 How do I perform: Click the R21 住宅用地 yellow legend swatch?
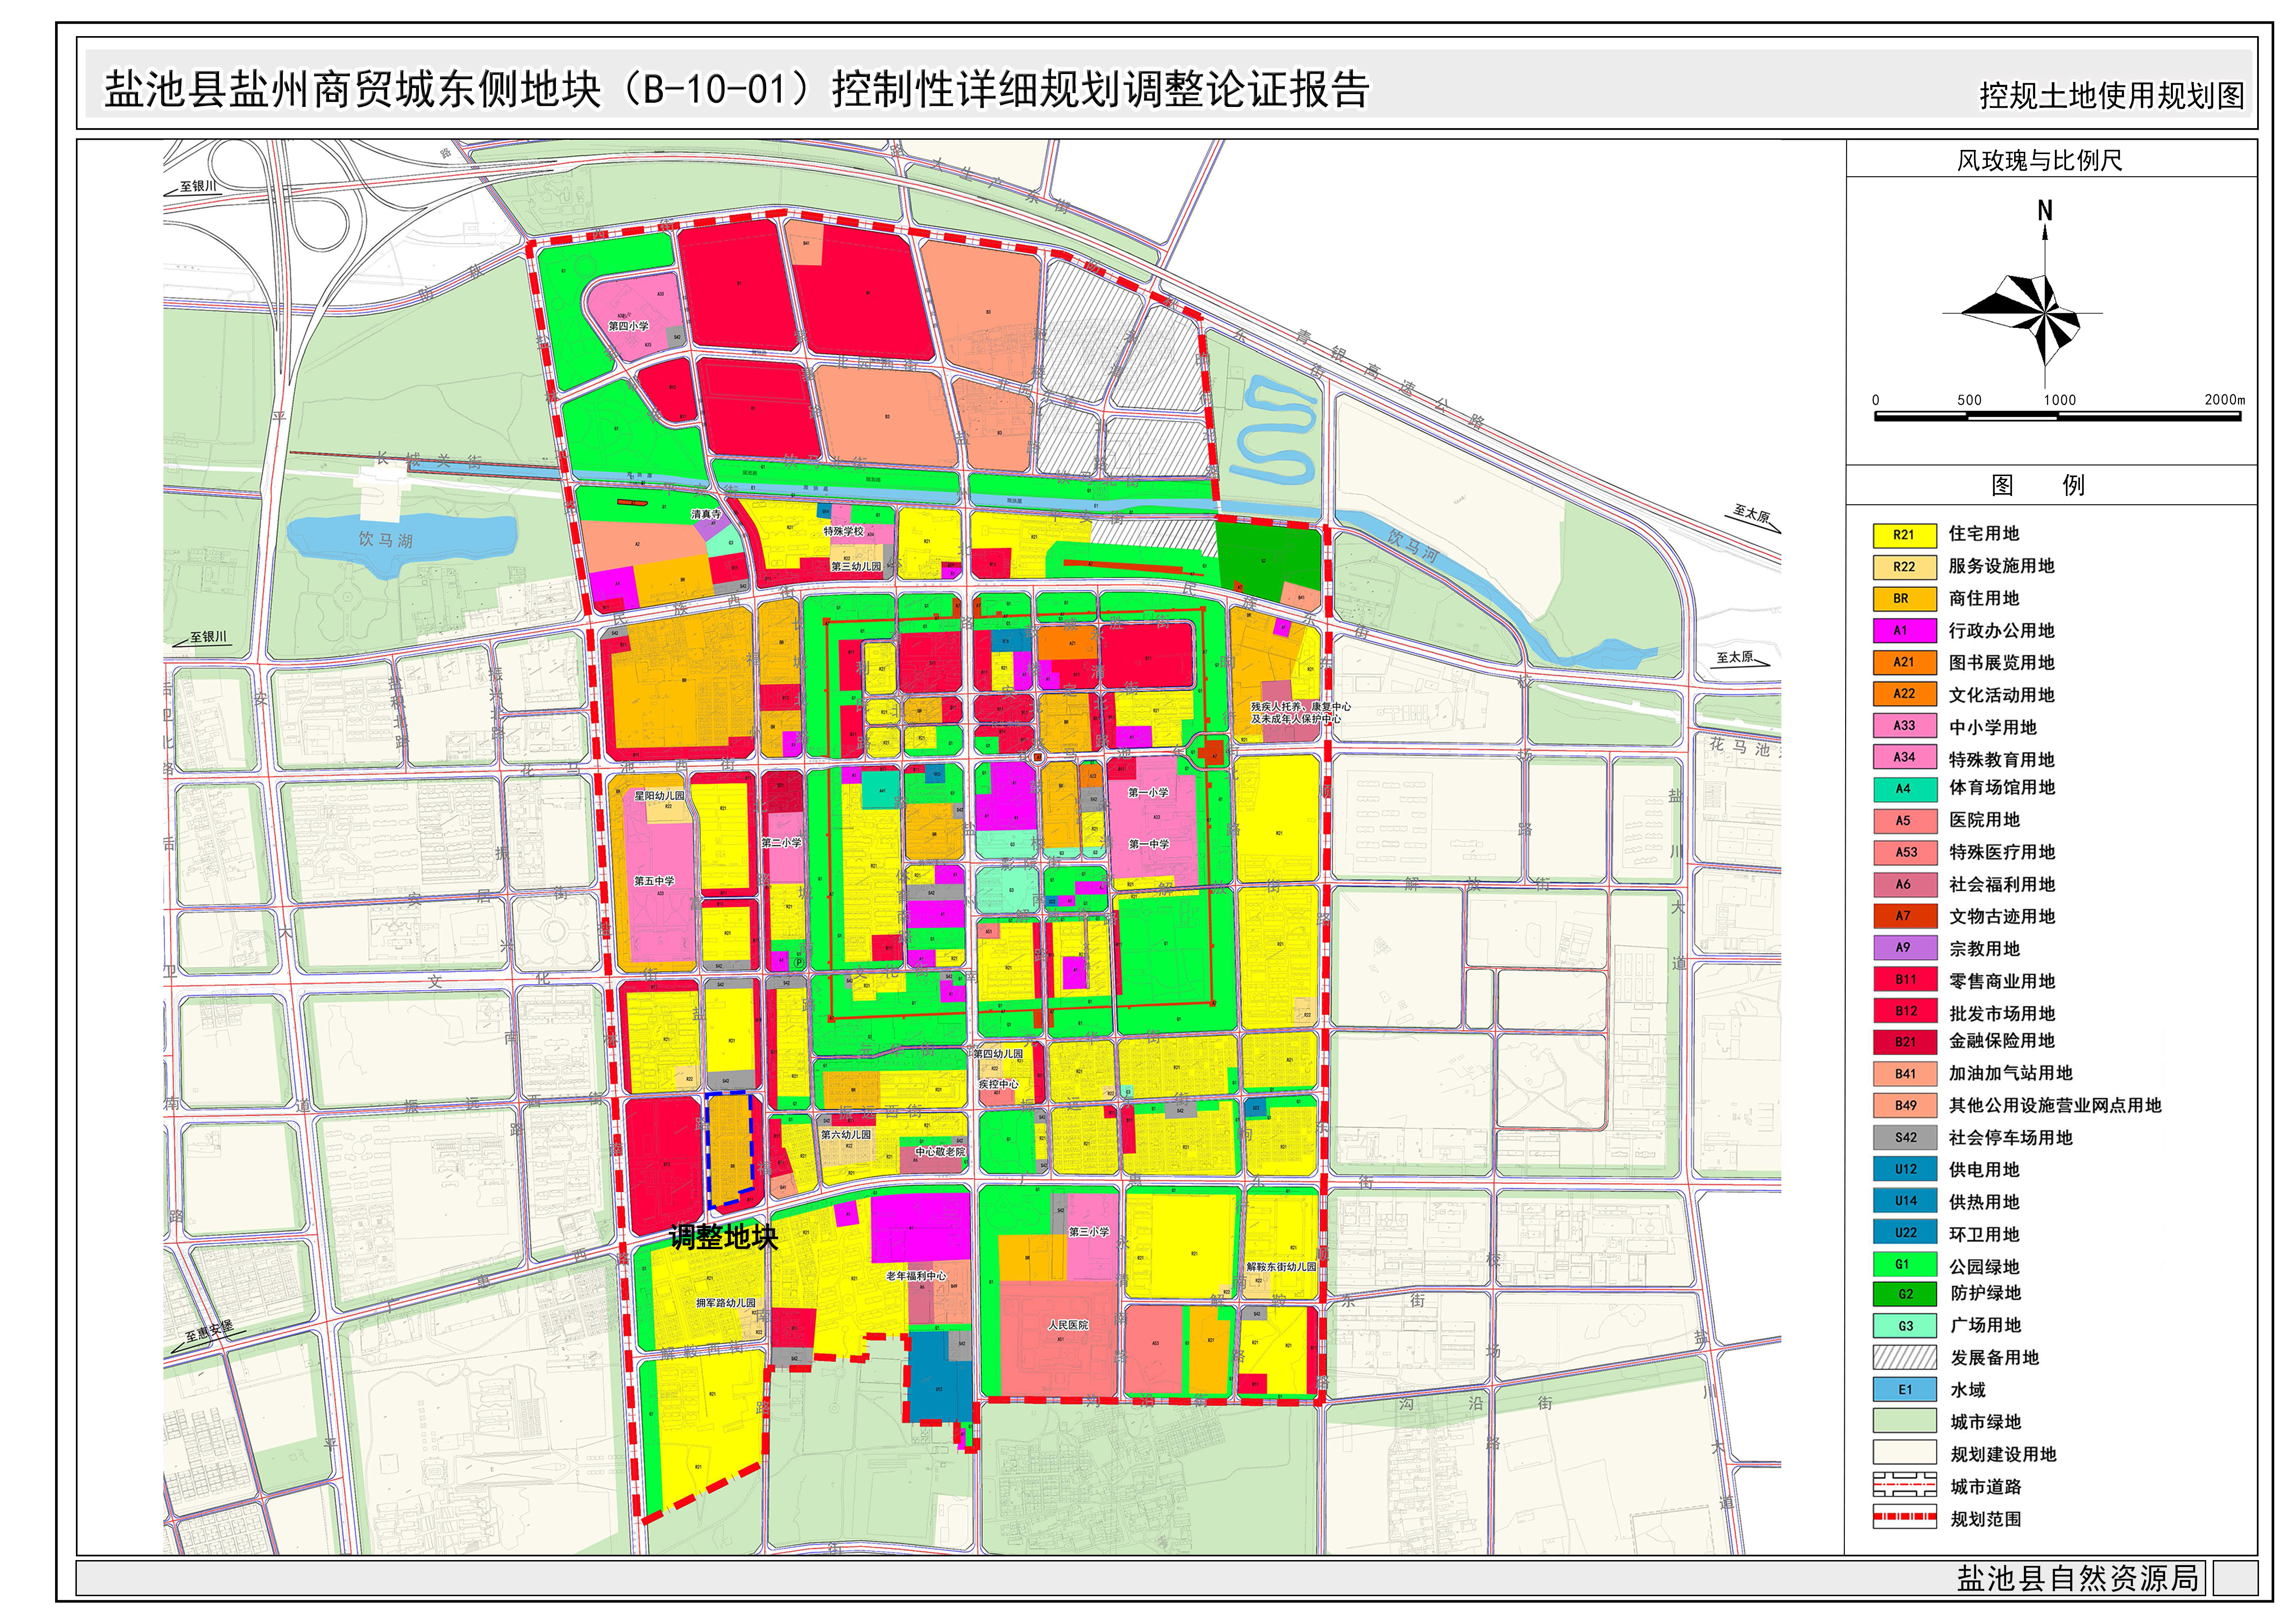[x=1904, y=535]
